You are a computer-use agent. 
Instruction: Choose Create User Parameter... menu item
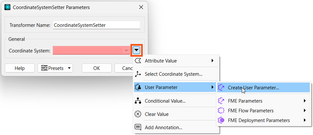click(253, 87)
